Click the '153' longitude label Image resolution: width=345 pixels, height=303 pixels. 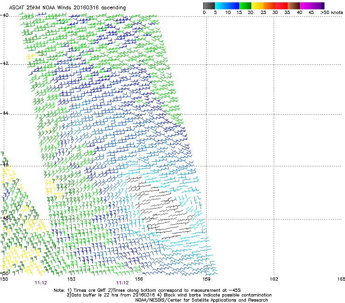pyautogui.click(x=71, y=279)
